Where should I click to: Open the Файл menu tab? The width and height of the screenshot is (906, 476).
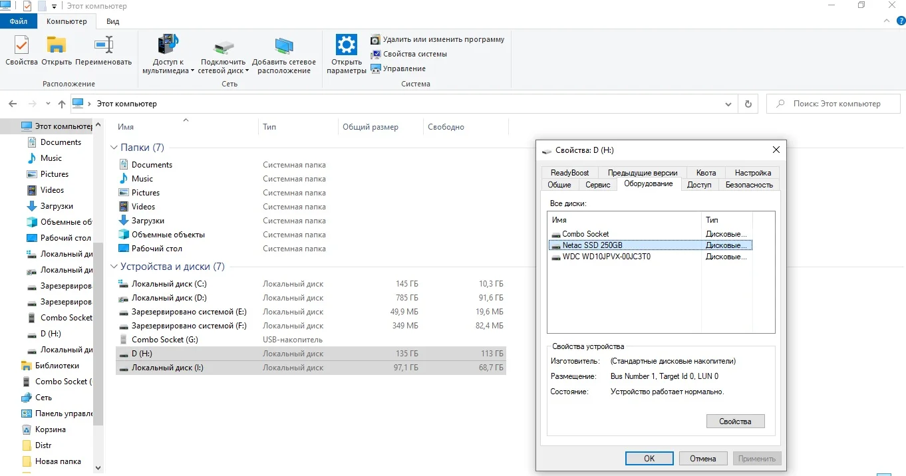pos(19,21)
